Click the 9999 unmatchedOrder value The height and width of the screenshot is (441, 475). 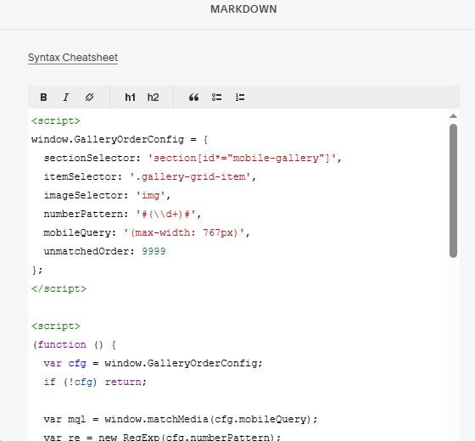[154, 251]
